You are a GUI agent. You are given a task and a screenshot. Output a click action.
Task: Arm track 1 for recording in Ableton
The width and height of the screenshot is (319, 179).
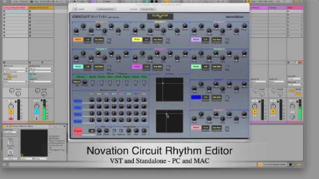coord(11,119)
